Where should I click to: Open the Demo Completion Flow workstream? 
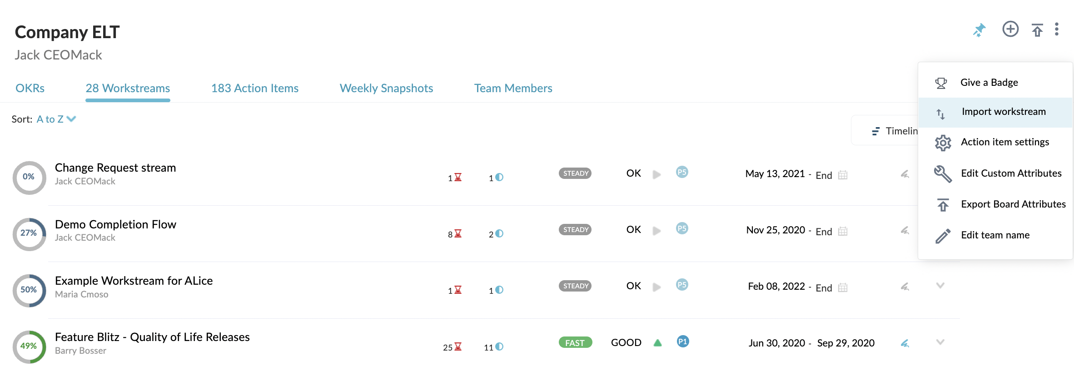[115, 224]
